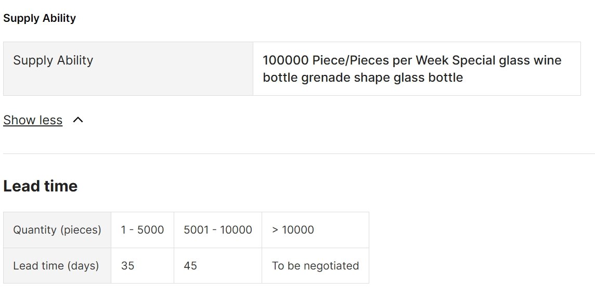Select the Lead time heading
Viewport: 595px width, 308px height.
tap(40, 186)
